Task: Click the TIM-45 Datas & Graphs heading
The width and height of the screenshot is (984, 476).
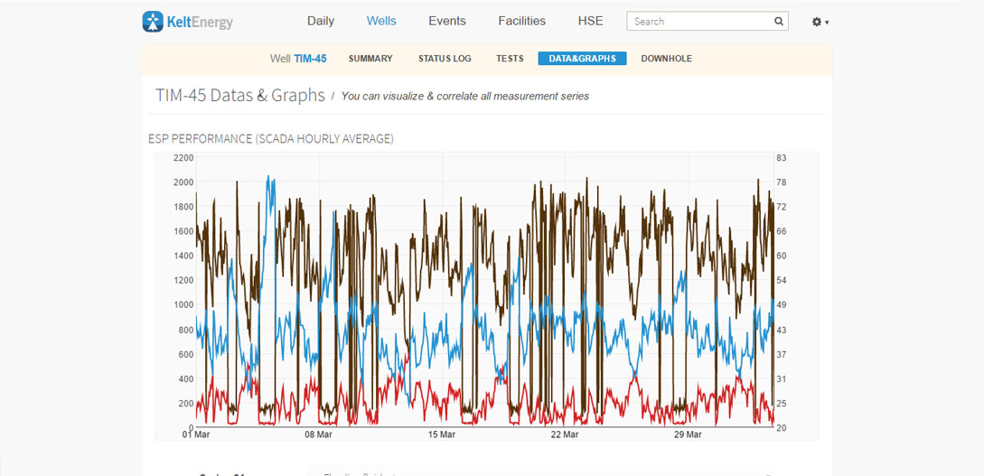Action: (240, 96)
